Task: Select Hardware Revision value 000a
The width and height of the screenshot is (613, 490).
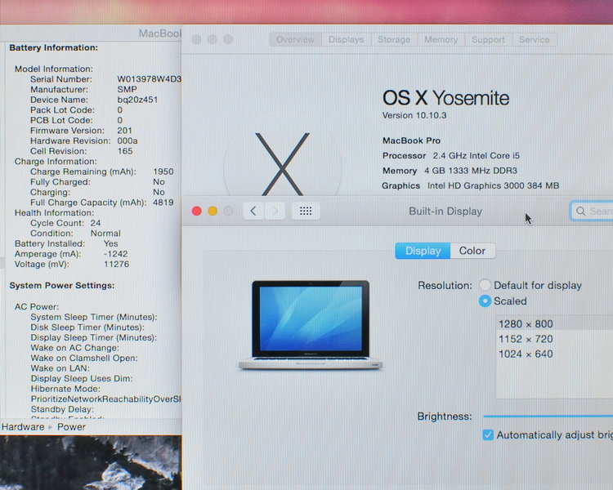Action: pyautogui.click(x=127, y=140)
